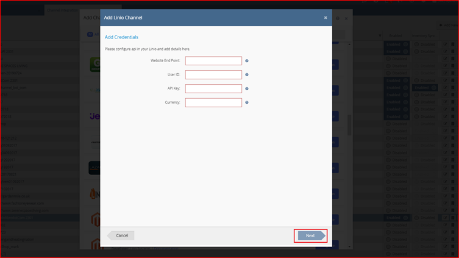Select channel_bol_com row in background list
This screenshot has width=459, height=258.
40,88
